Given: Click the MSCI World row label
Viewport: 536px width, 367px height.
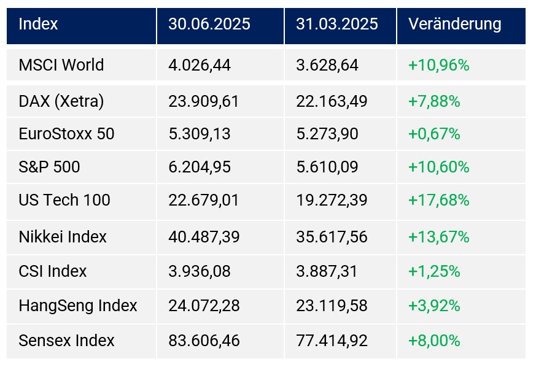Looking at the screenshot, I should point(61,65).
